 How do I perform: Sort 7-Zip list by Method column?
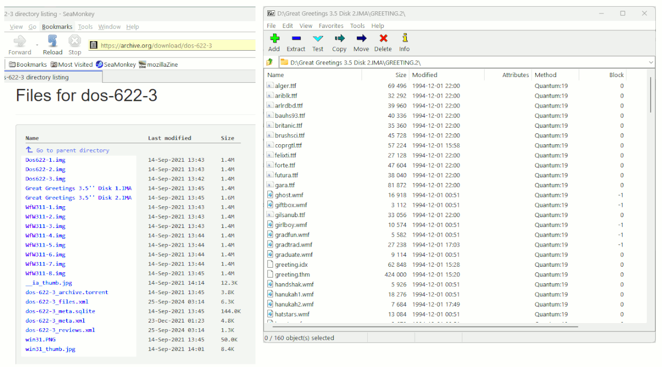pyautogui.click(x=555, y=75)
